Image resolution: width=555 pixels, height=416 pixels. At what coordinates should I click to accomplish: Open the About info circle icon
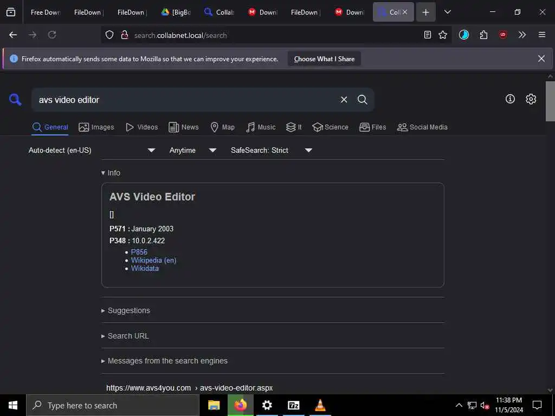click(510, 99)
